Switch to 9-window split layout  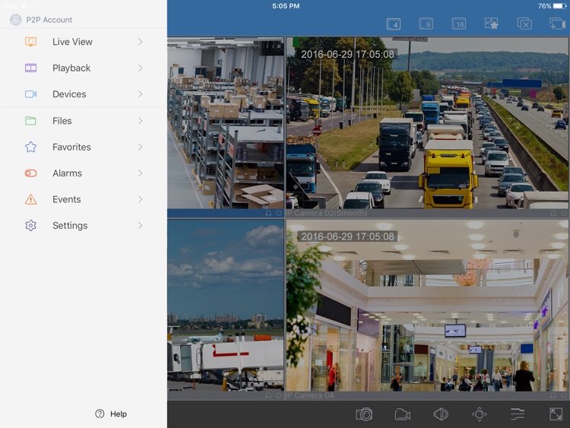tap(426, 24)
